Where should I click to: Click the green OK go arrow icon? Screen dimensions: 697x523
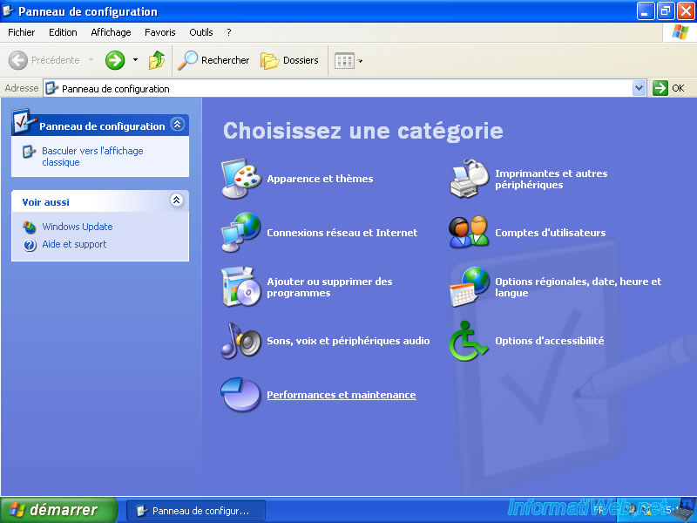[x=660, y=88]
